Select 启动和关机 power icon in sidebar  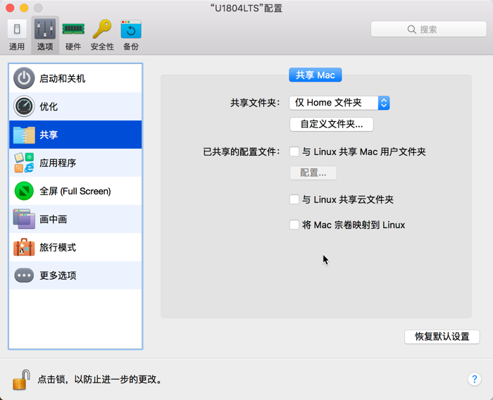point(24,78)
